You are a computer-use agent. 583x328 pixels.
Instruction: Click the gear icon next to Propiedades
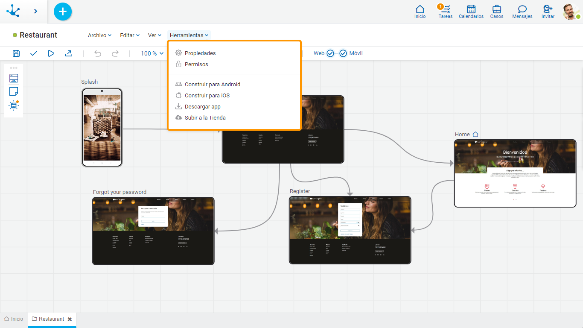179,53
